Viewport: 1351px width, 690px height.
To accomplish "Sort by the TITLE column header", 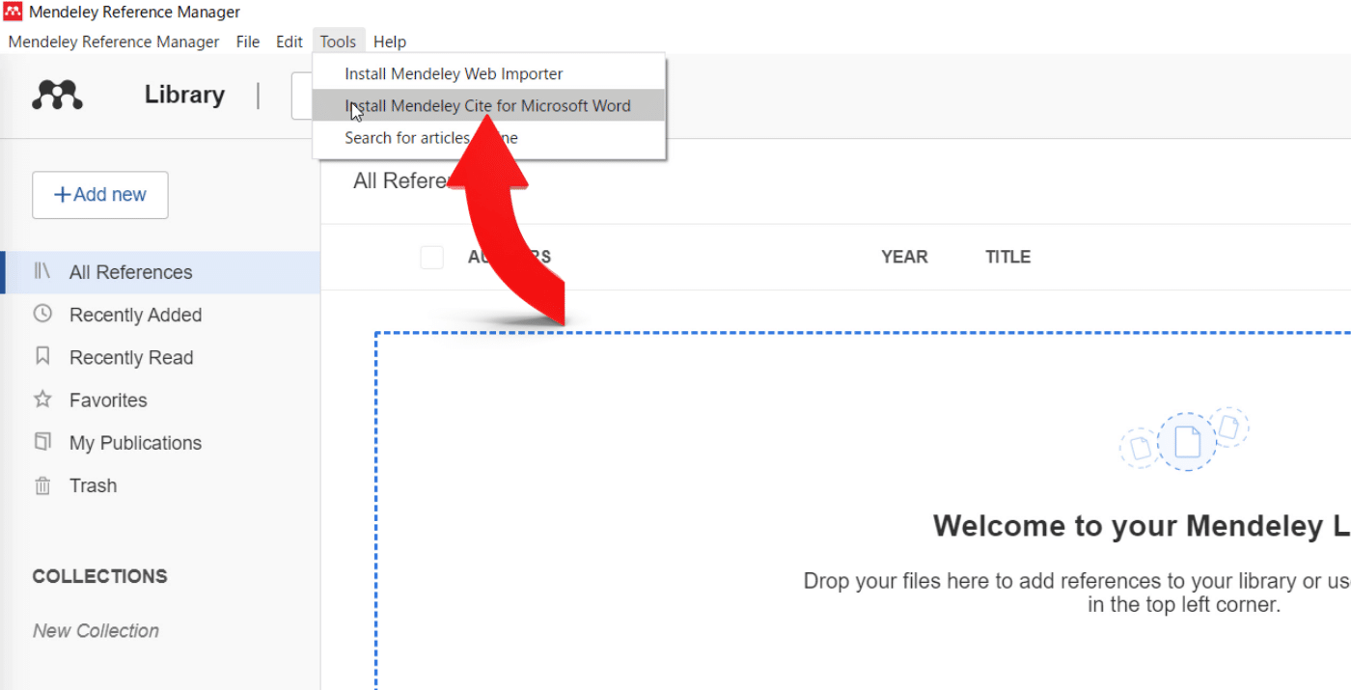I will 1008,257.
